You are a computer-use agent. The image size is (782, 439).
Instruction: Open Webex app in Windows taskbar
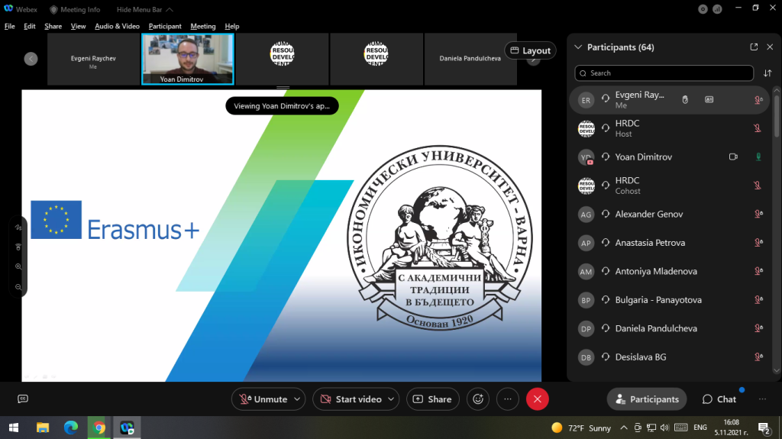127,428
